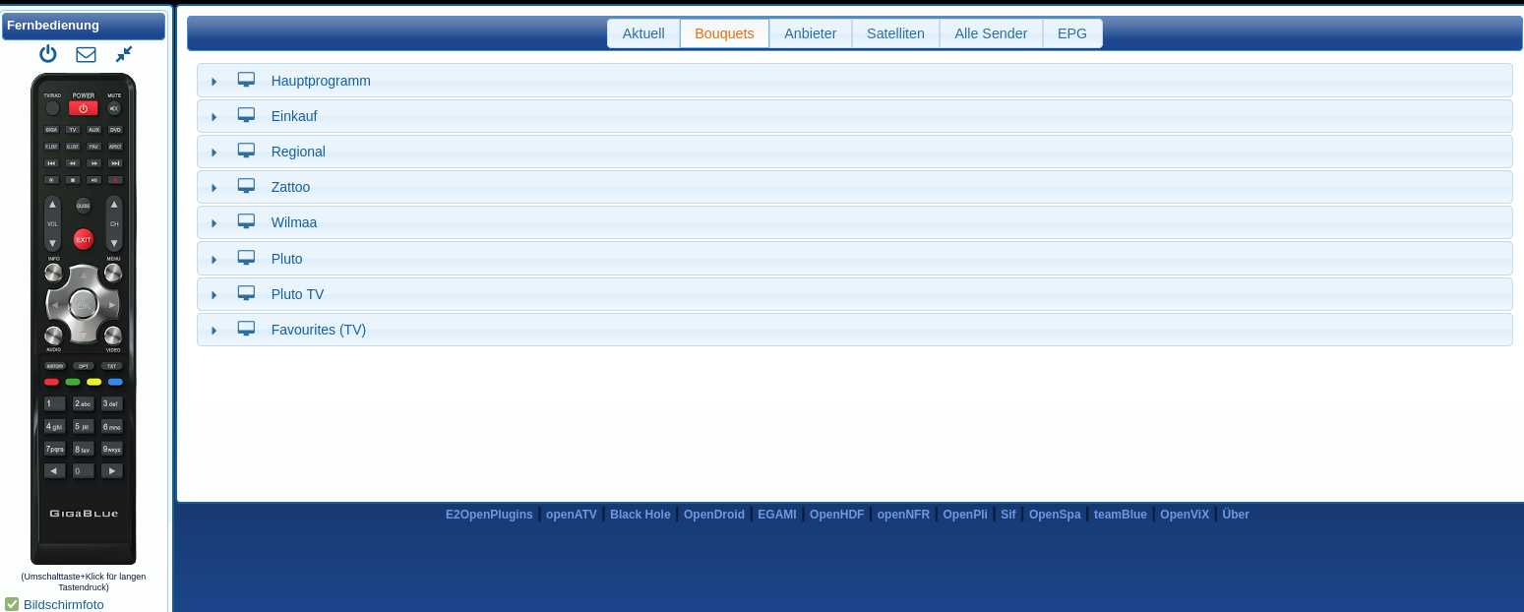The image size is (1524, 612).
Task: Open the openATV footer link
Action: pos(572,515)
